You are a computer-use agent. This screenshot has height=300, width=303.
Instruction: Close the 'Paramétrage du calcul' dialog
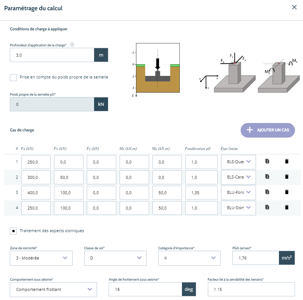point(294,7)
